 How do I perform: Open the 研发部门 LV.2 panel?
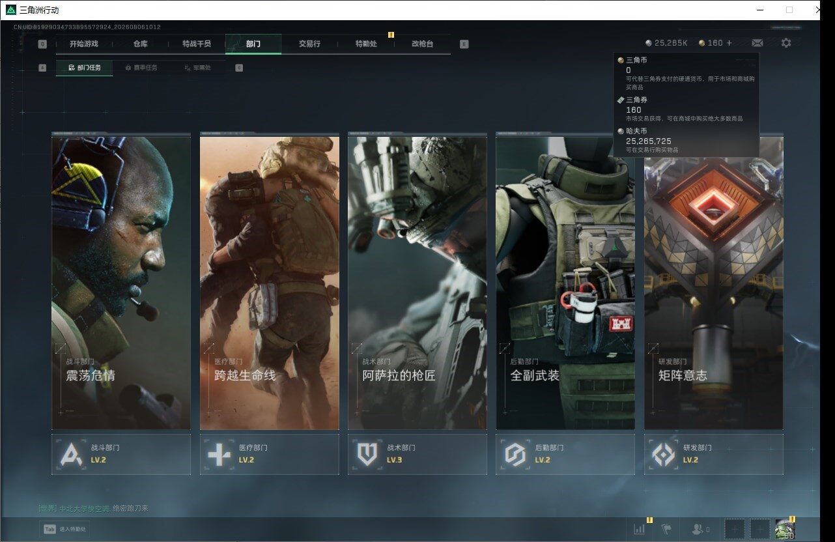click(x=714, y=454)
